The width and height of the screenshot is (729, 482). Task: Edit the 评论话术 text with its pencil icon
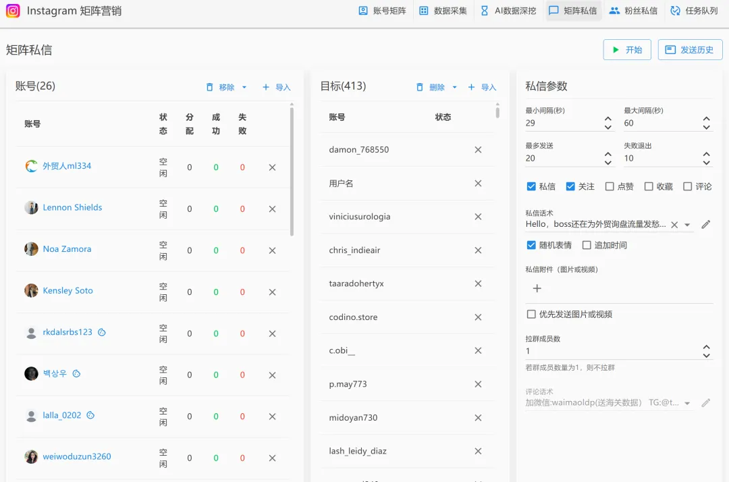[706, 402]
